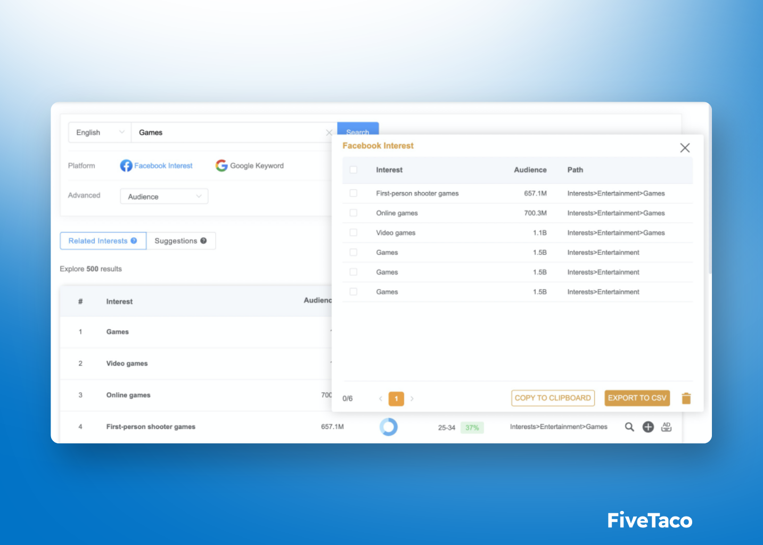Image resolution: width=763 pixels, height=545 pixels.
Task: Select Facebook Interest platform
Action: 157,166
